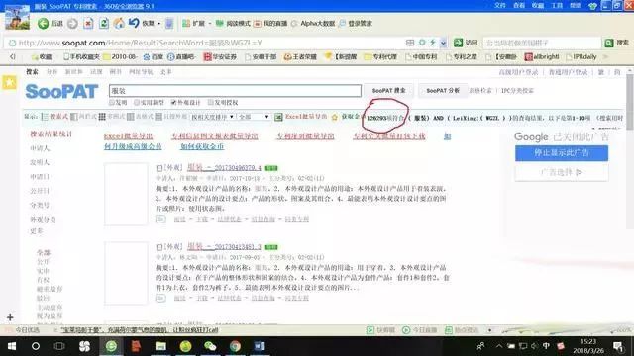Viewport: 634px width, 356px height.
Task: Open the Restore button dropdown arrow
Action: click(158, 24)
